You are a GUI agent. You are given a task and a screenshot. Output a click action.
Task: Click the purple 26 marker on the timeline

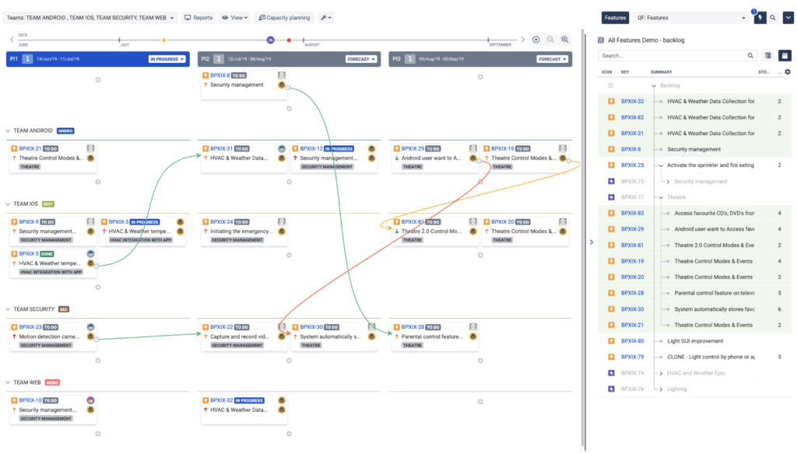[270, 40]
